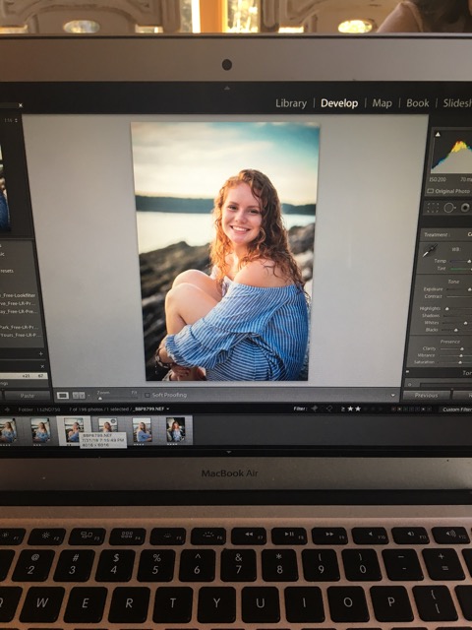Viewport: 472px width, 630px height.
Task: Select the last filmstrip thumbnail
Action: [x=176, y=430]
